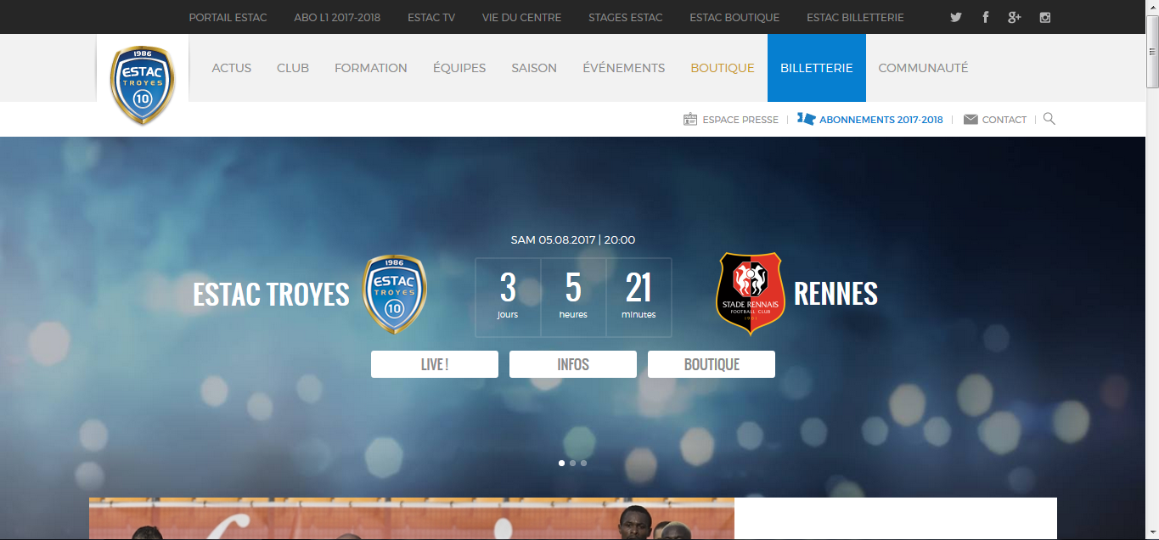Click the CONTACT link text
The height and width of the screenshot is (540, 1159).
pyautogui.click(x=1004, y=120)
